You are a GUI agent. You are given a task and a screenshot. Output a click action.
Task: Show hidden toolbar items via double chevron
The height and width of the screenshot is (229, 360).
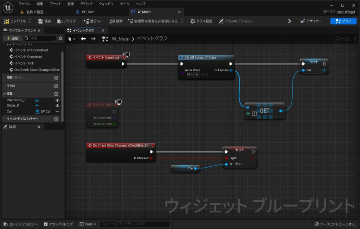pyautogui.click(x=289, y=21)
